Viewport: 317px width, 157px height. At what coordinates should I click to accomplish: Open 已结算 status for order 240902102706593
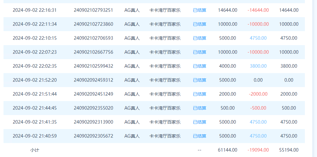(x=200, y=38)
